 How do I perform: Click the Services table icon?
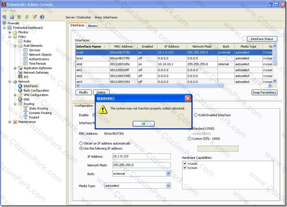pyautogui.click(x=26, y=50)
